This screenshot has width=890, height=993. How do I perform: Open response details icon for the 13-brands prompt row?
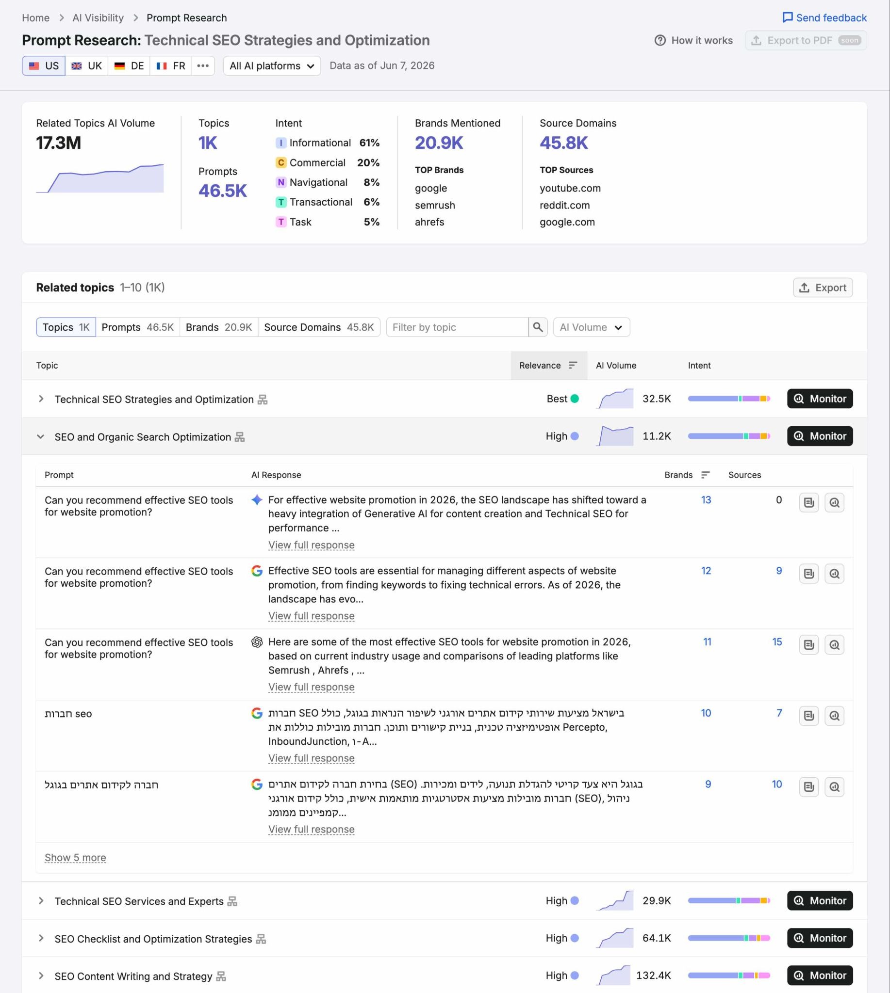tap(809, 502)
